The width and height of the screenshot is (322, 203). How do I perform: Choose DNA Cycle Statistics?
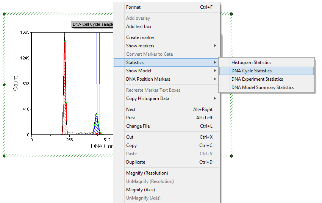[252, 71]
